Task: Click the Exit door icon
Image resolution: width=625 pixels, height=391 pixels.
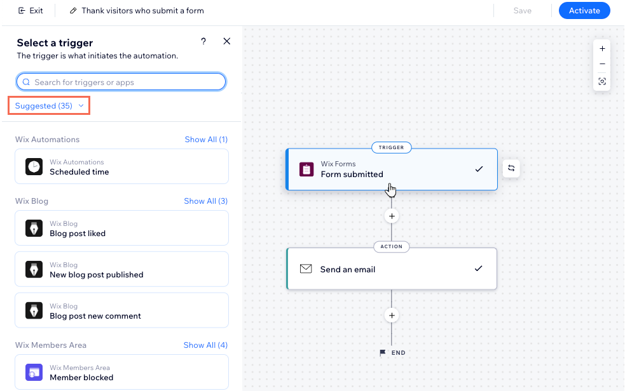Action: (x=22, y=11)
